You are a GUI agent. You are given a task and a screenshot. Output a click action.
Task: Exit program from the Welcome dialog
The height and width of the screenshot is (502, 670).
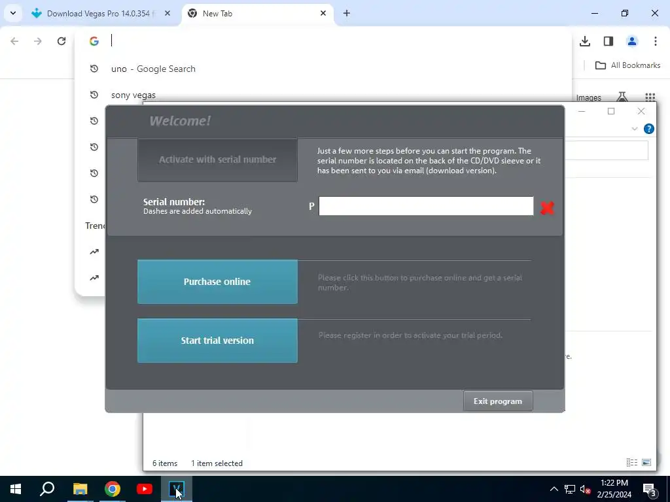click(498, 401)
